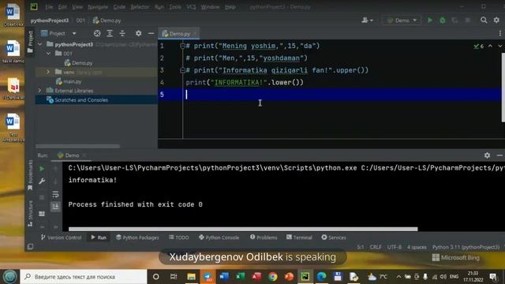Open run configuration wrench icon
Screen dimensions: 505x284
(42, 181)
